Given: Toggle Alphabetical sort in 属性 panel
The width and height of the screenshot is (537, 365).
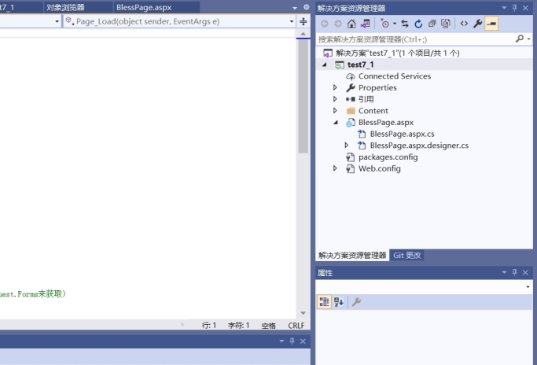Looking at the screenshot, I should pos(339,302).
